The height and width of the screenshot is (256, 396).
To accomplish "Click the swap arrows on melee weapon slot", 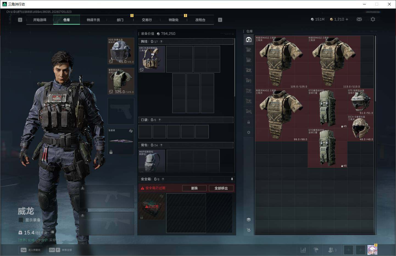I will click(131, 131).
